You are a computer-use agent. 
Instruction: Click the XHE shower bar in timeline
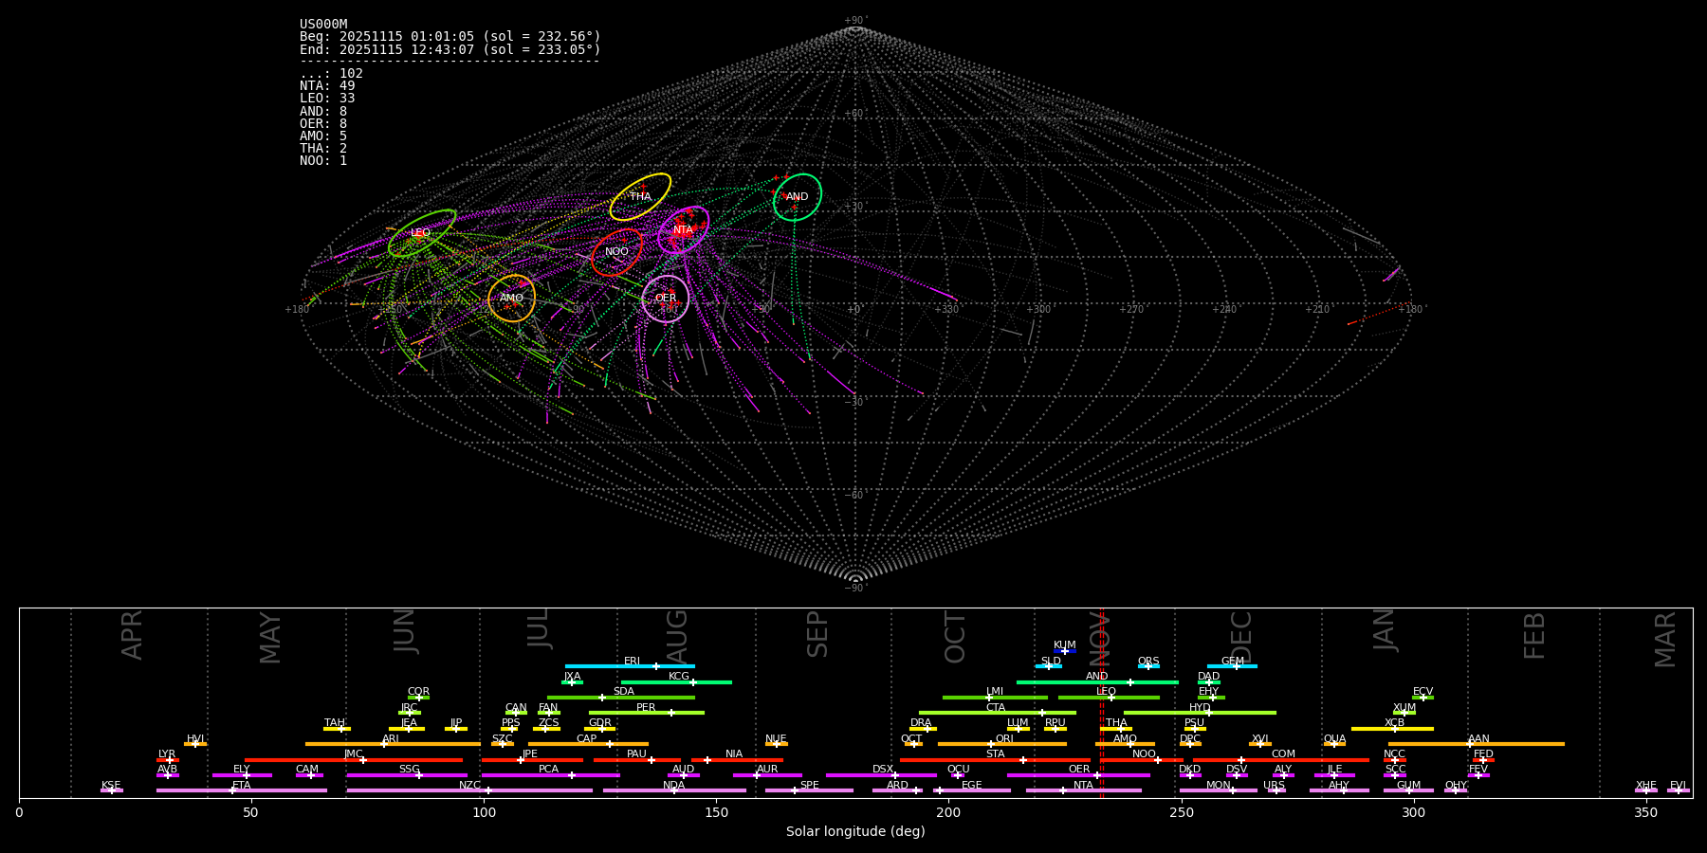1646,790
